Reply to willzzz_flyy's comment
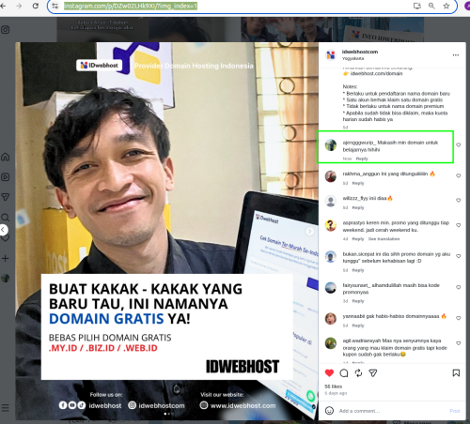Image resolution: width=470 pixels, height=424 pixels. point(358,207)
